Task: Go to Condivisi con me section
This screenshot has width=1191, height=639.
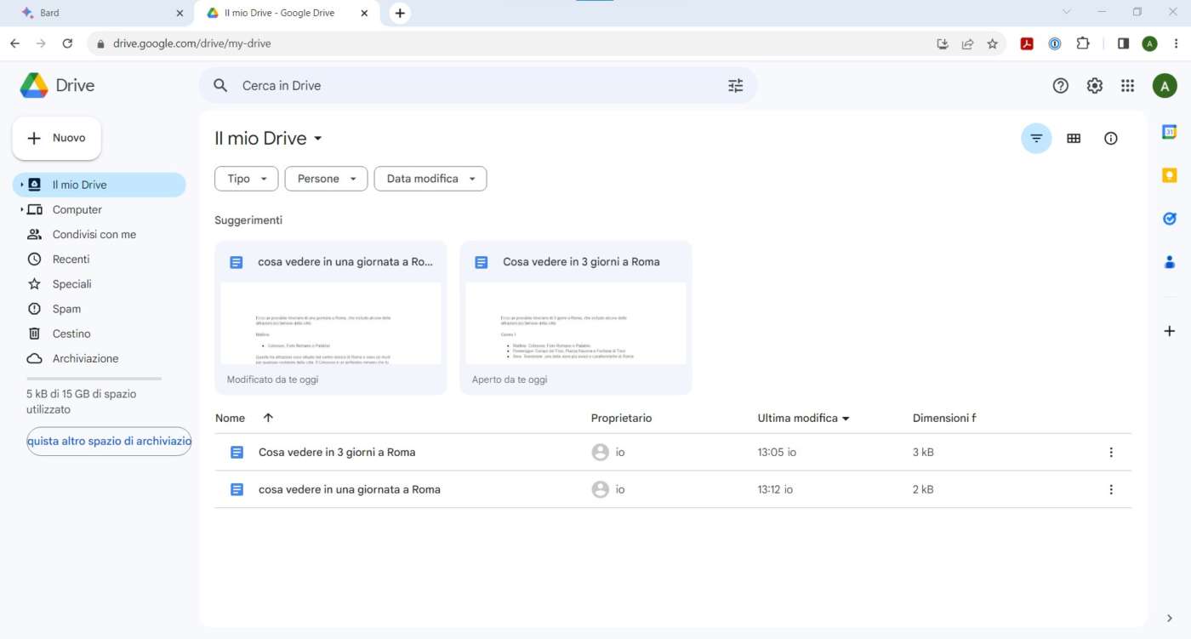Action: click(x=94, y=234)
